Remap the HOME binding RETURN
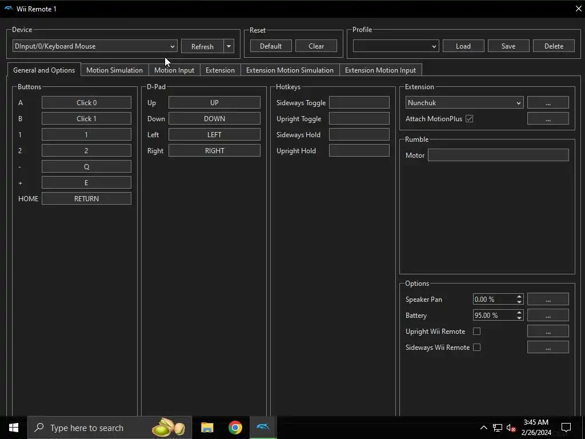This screenshot has height=439, width=585. coord(87,198)
